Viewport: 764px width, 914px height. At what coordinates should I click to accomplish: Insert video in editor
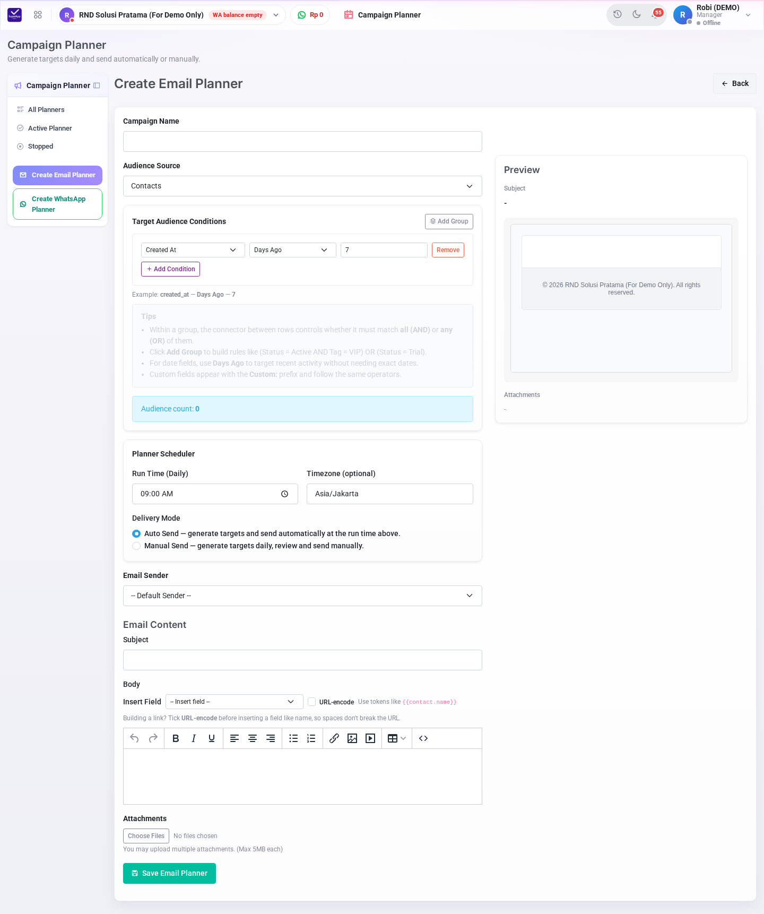tap(370, 738)
